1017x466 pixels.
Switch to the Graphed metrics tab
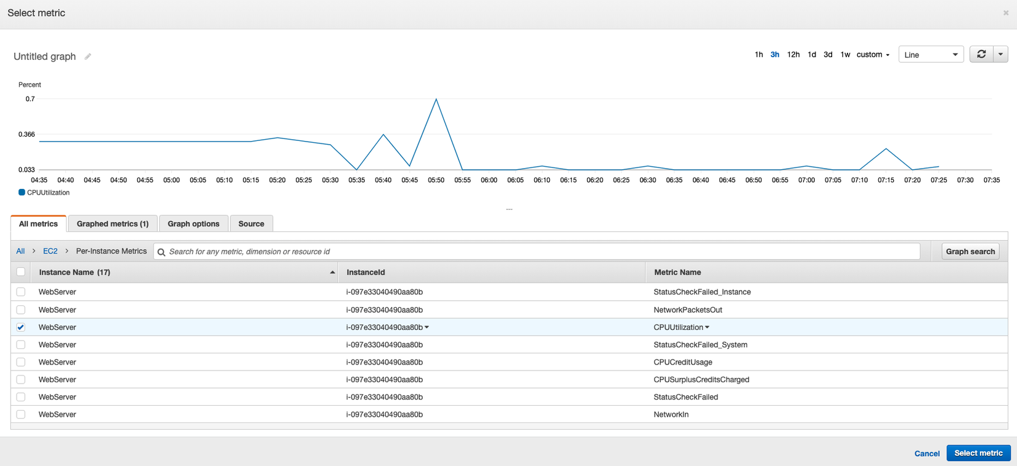[x=113, y=224]
